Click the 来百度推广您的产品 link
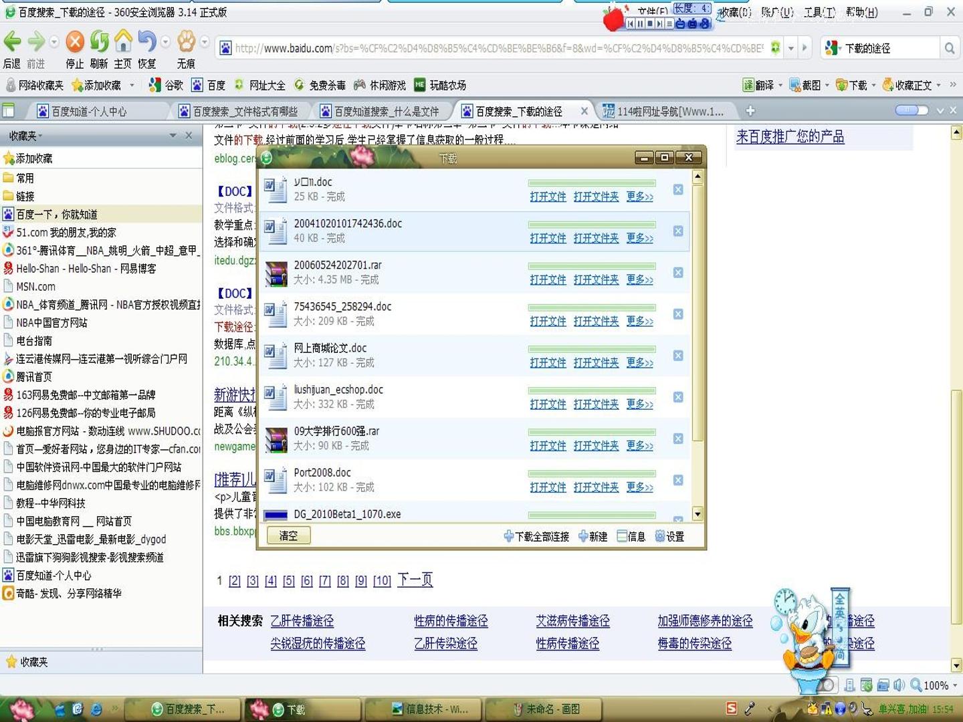Screen dimensions: 963x722 790,136
